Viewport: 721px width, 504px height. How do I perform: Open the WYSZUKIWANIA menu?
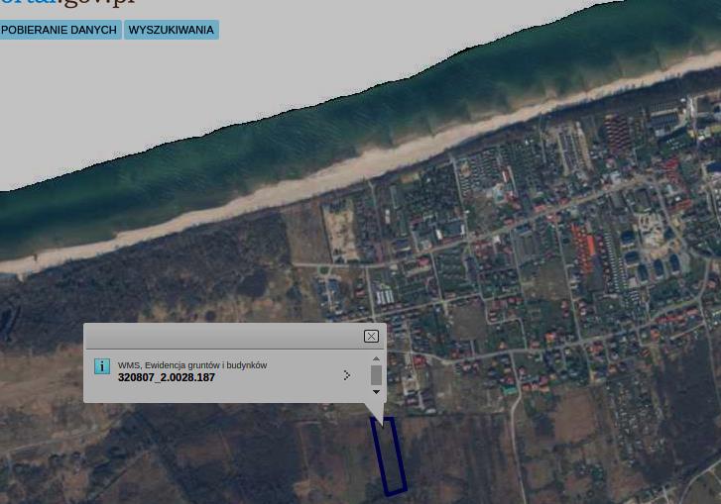(x=171, y=30)
